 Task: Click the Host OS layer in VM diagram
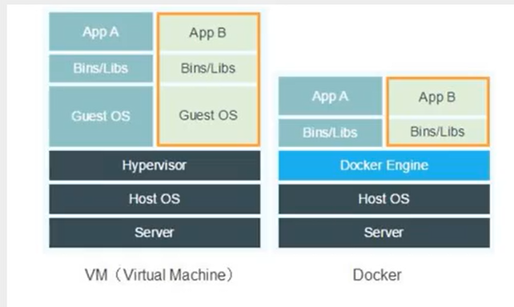point(155,198)
